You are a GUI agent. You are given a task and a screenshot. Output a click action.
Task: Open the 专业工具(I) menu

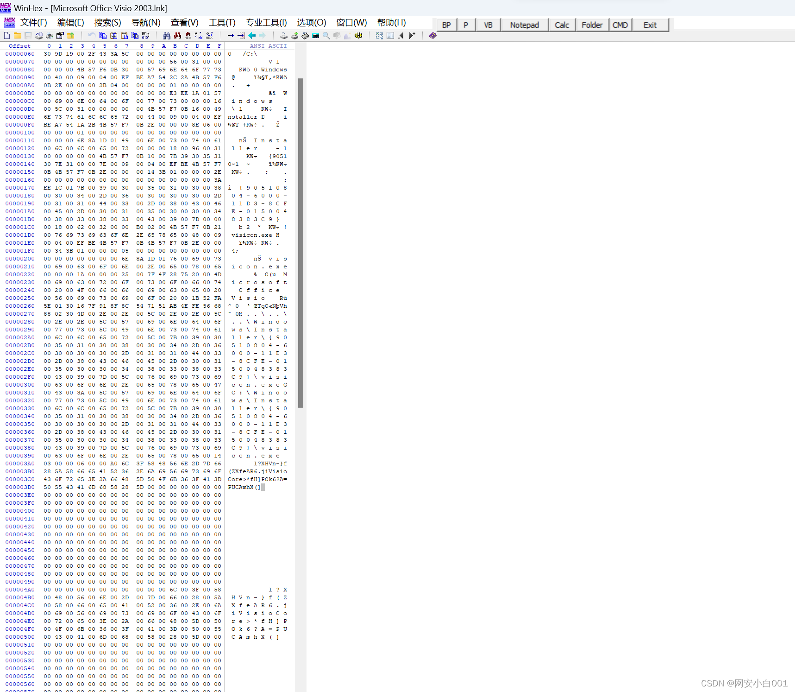click(266, 23)
